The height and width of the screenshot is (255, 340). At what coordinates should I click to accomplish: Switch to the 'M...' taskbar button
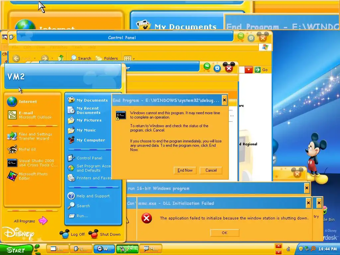[x=151, y=249]
